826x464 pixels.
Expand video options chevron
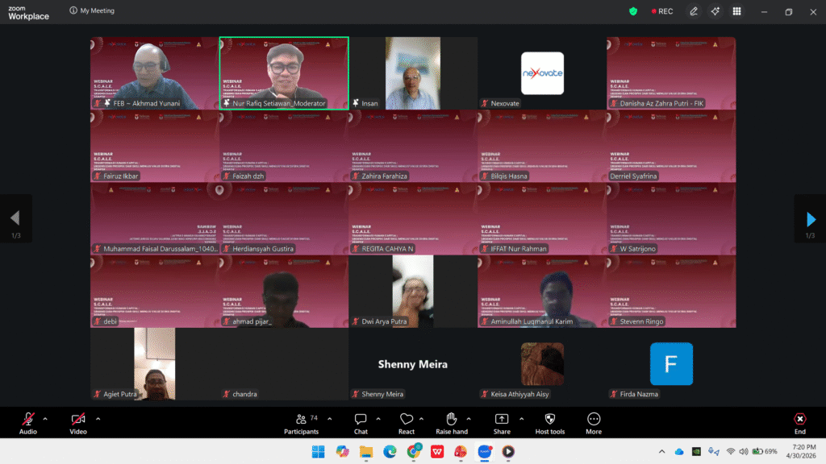[x=98, y=419]
